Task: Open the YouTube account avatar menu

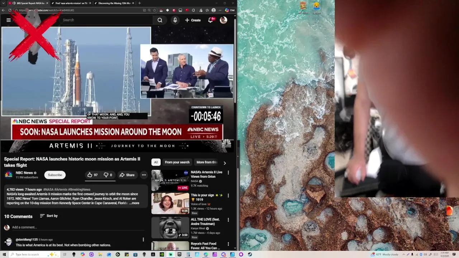Action: [x=223, y=20]
